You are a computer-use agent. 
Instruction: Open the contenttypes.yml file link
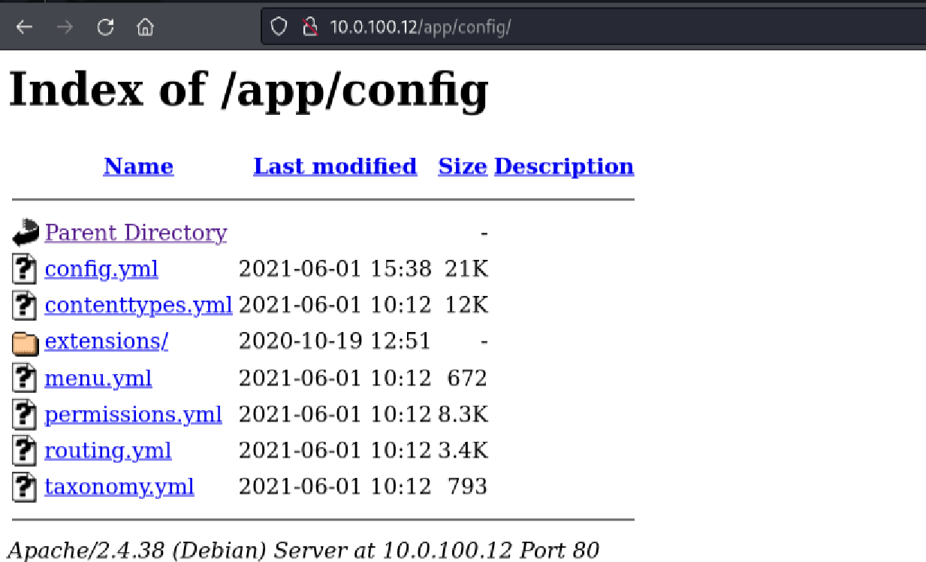(x=138, y=305)
